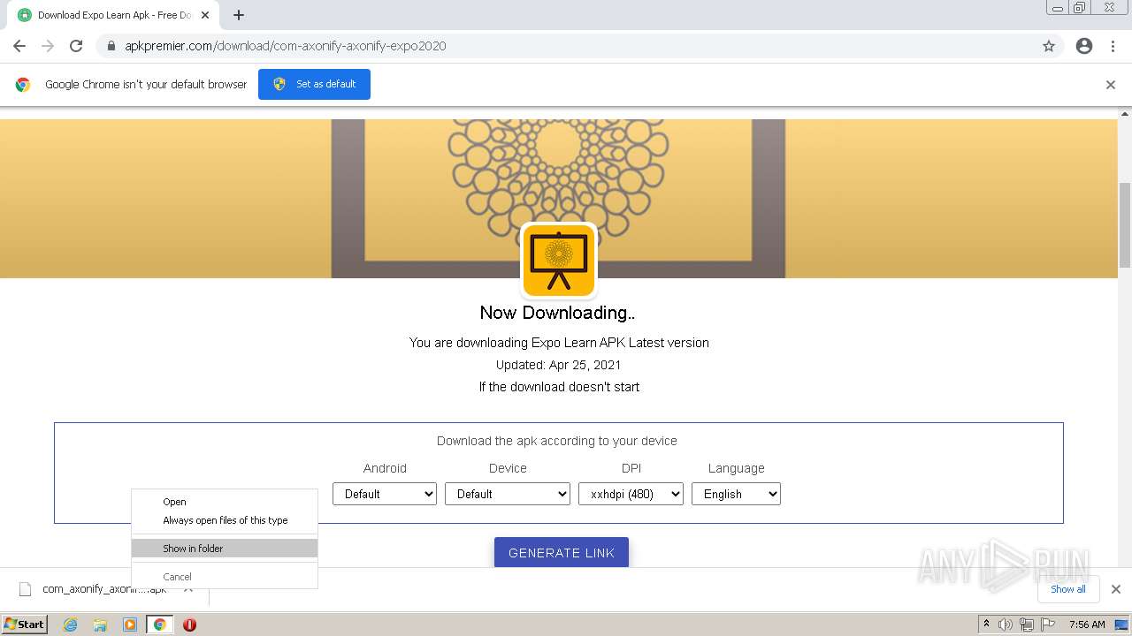Viewport: 1132px width, 636px height.
Task: Close the downloads bar
Action: click(1116, 589)
